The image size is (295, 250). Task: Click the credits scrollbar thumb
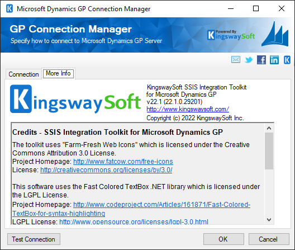(x=269, y=151)
